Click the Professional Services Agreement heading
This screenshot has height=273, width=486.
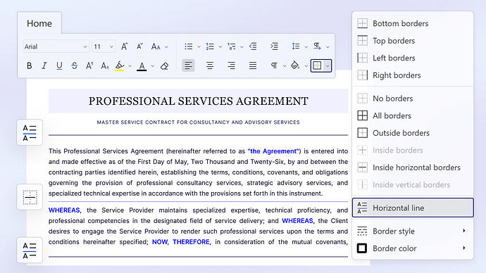click(199, 101)
